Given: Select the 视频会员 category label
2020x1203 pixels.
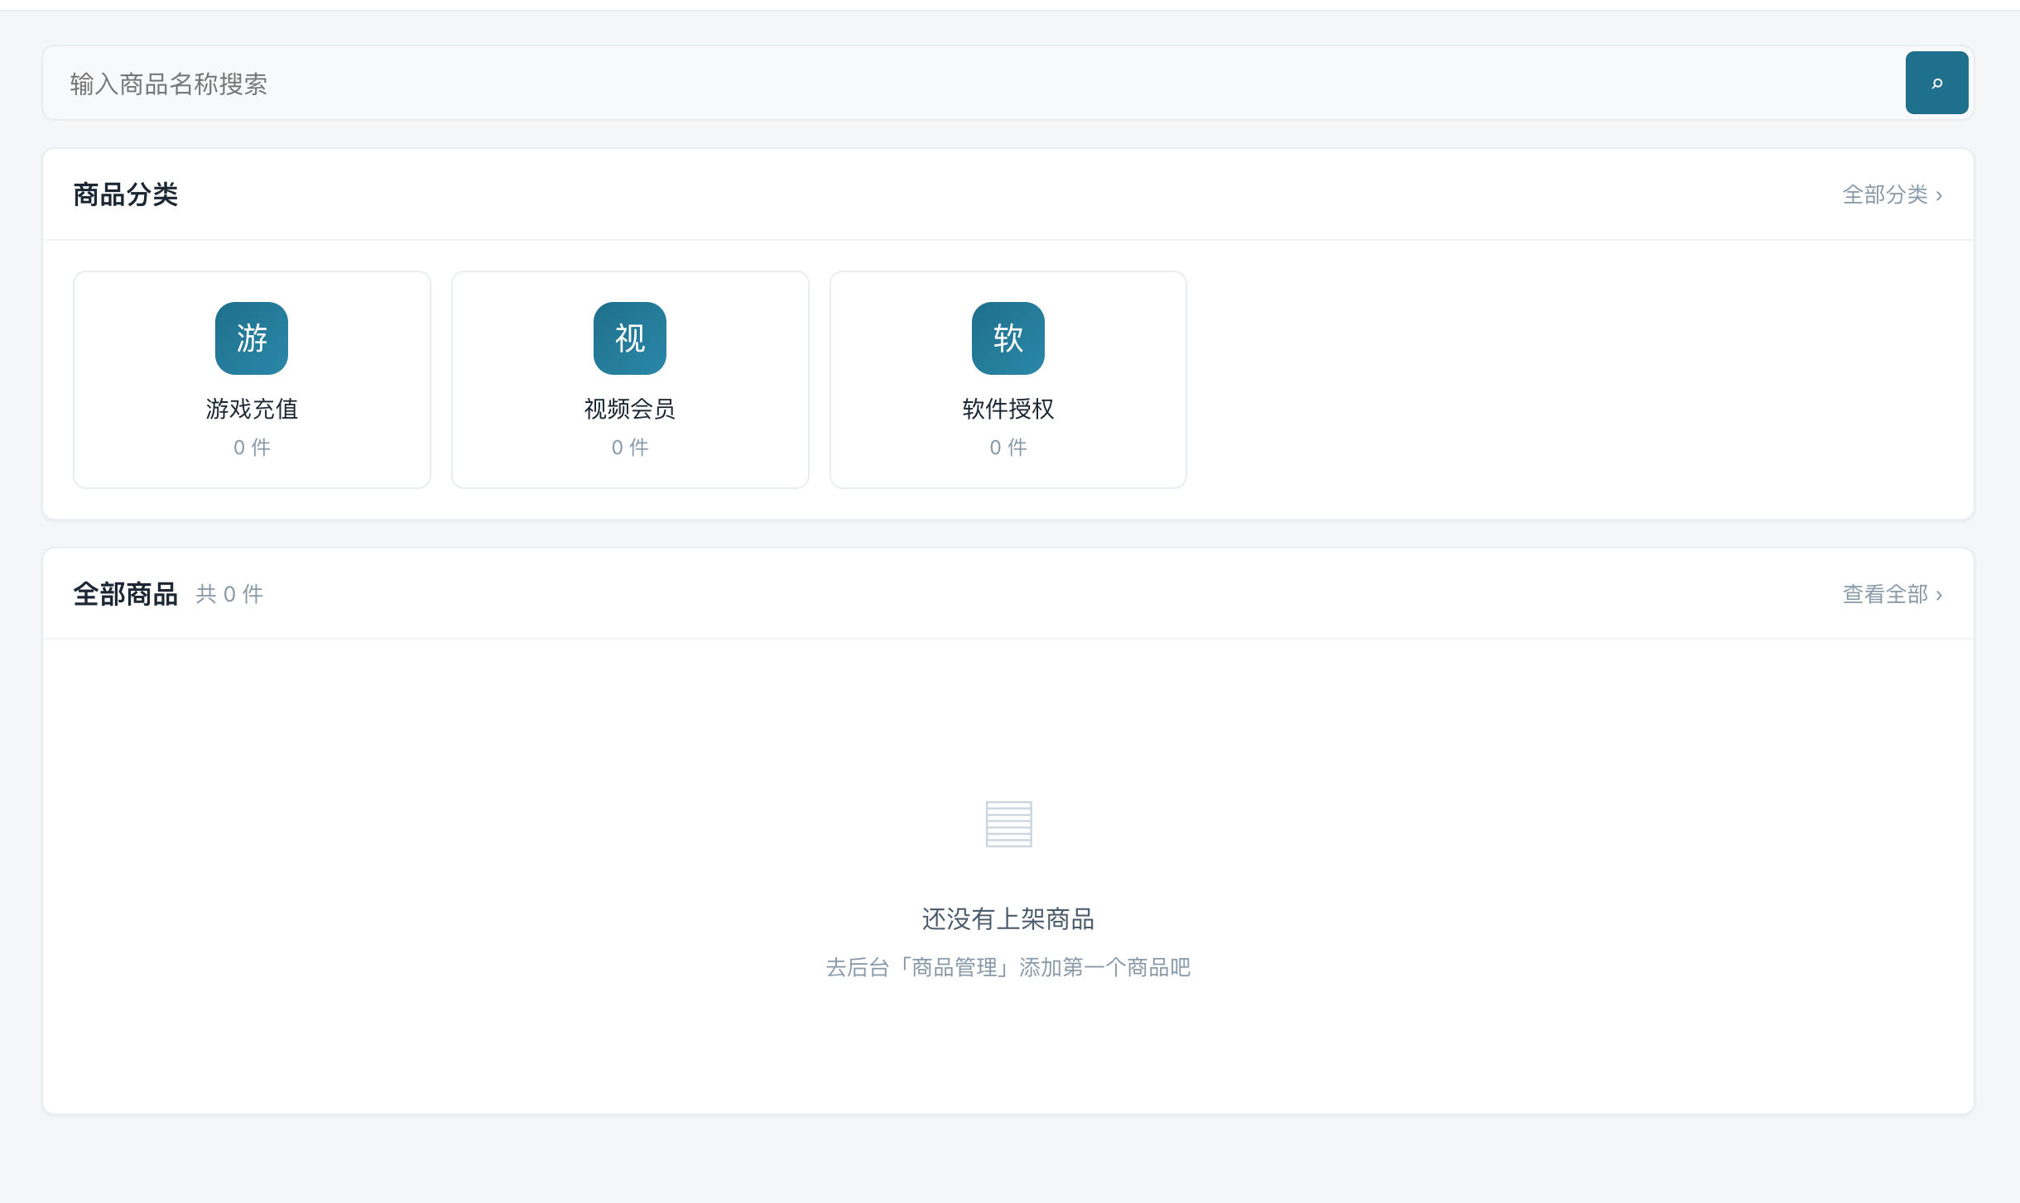Looking at the screenshot, I should tap(630, 409).
